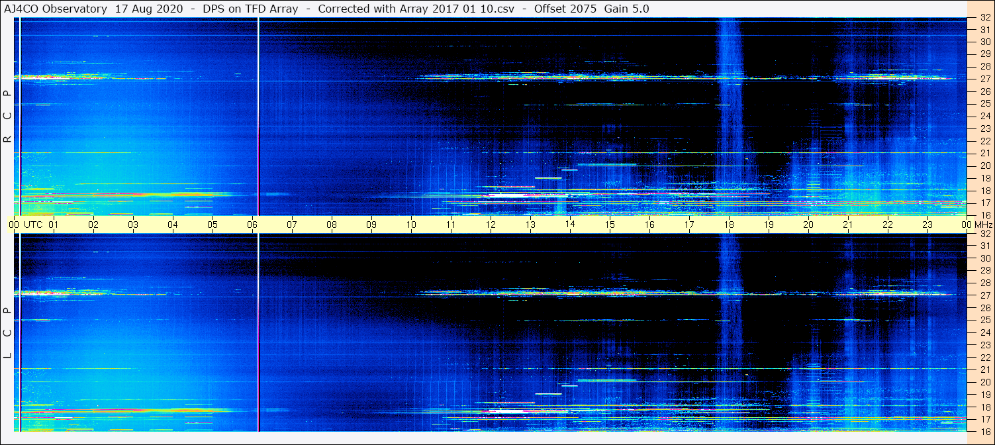The width and height of the screenshot is (995, 445).
Task: Click the calibration file name 2017 01 10.csv
Action: [x=473, y=9]
